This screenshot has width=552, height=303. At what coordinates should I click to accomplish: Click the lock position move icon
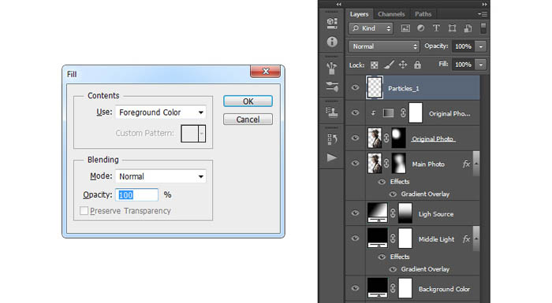tap(403, 65)
